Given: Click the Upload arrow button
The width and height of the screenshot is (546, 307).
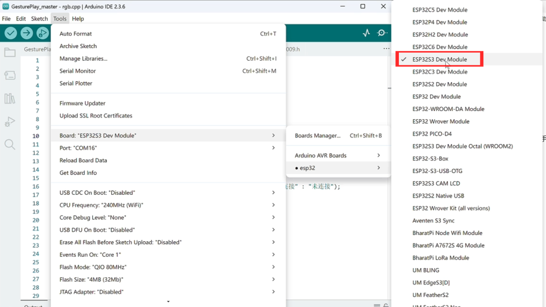Looking at the screenshot, I should tap(26, 33).
